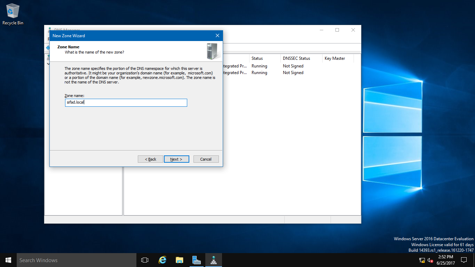Screen dimensions: 475x267
Task: Open the network status tray icon
Action: pos(422,260)
